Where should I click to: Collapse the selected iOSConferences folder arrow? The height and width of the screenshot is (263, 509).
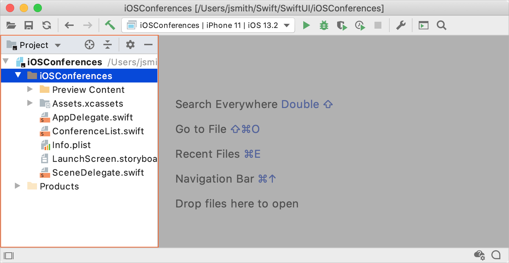[18, 75]
